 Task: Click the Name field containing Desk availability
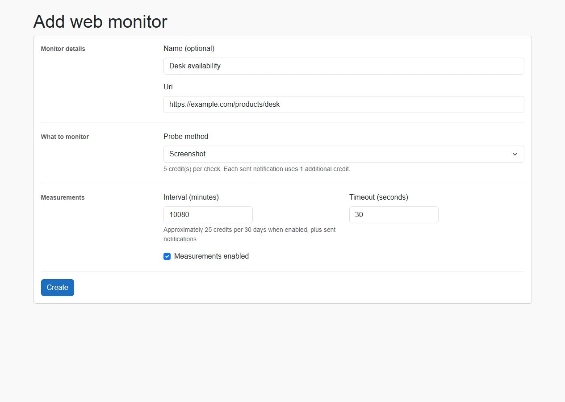343,66
